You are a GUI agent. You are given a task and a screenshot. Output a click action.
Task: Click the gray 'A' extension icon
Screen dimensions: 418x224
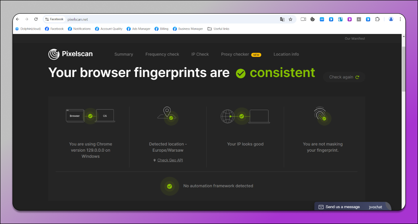click(x=359, y=19)
